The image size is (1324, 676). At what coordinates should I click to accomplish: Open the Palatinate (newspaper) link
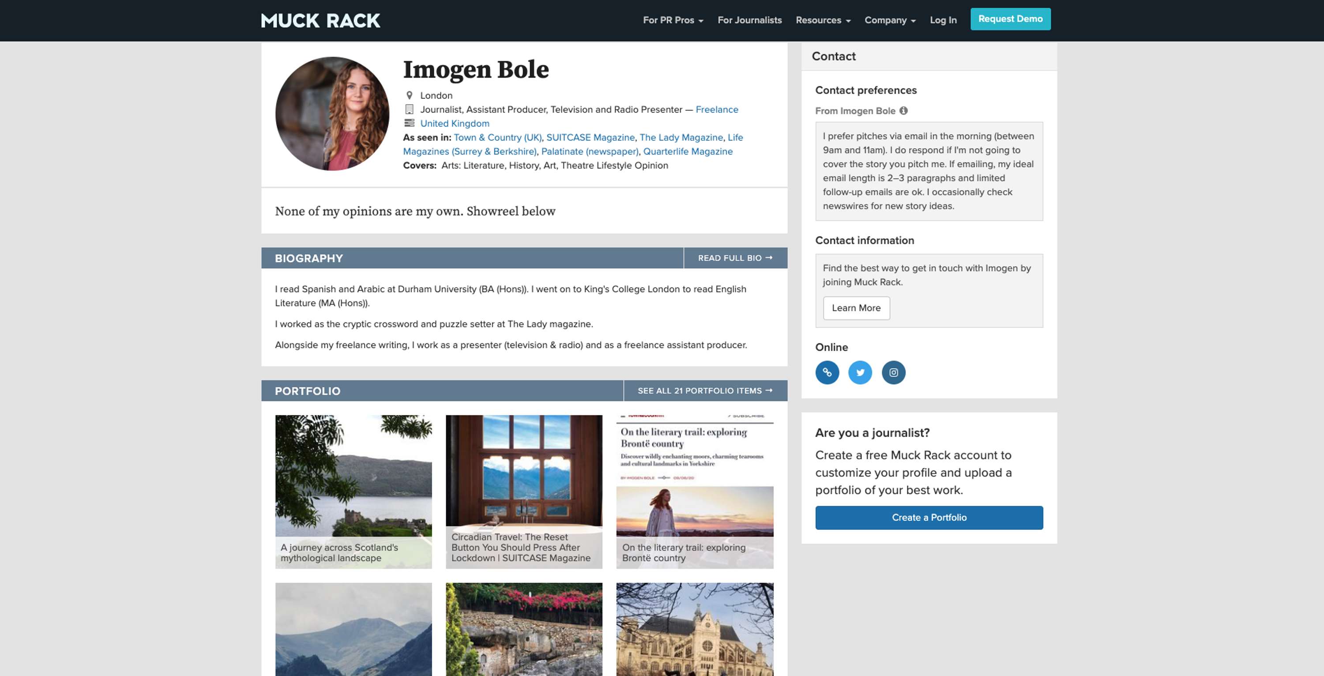[590, 151]
